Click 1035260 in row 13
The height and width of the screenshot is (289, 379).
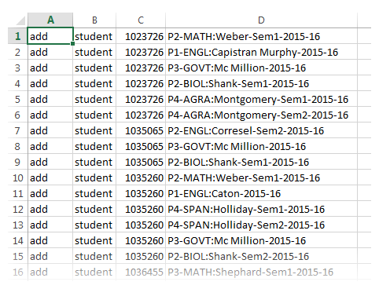pyautogui.click(x=141, y=225)
